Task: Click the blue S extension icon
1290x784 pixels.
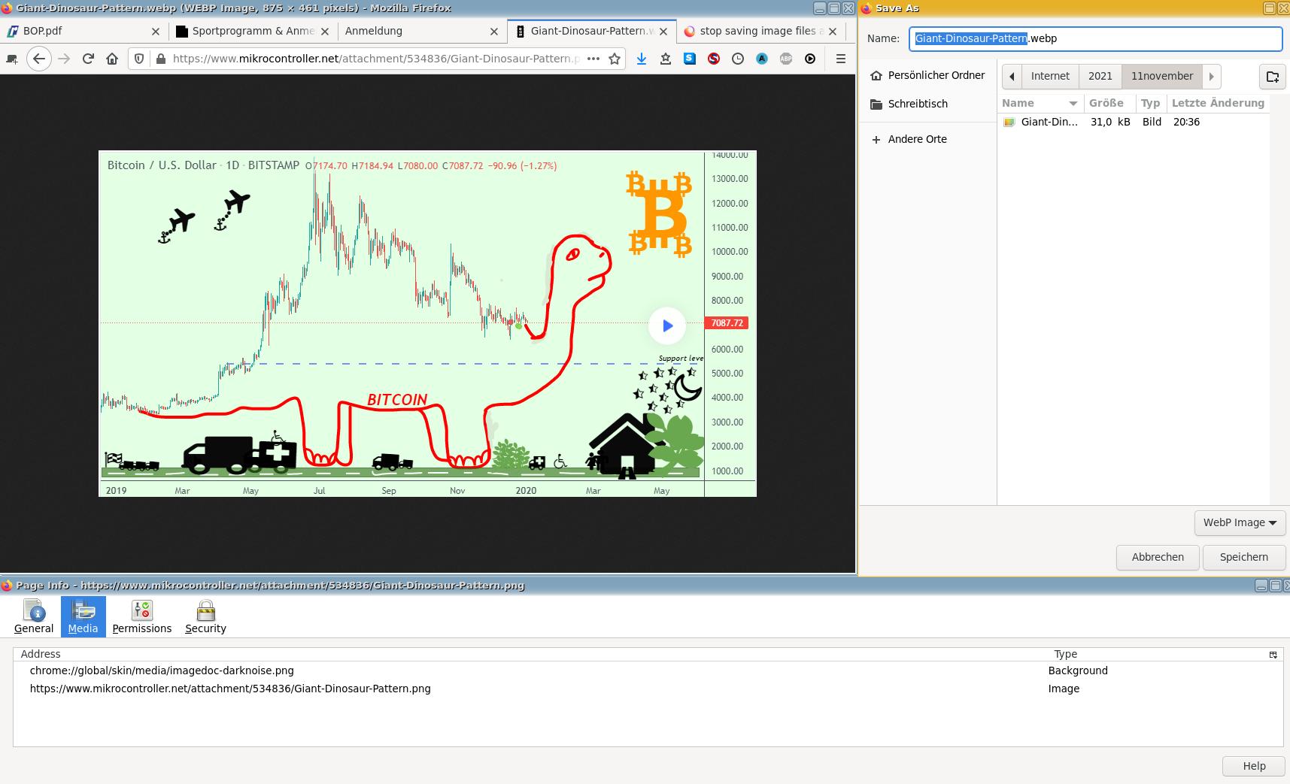Action: pos(690,59)
